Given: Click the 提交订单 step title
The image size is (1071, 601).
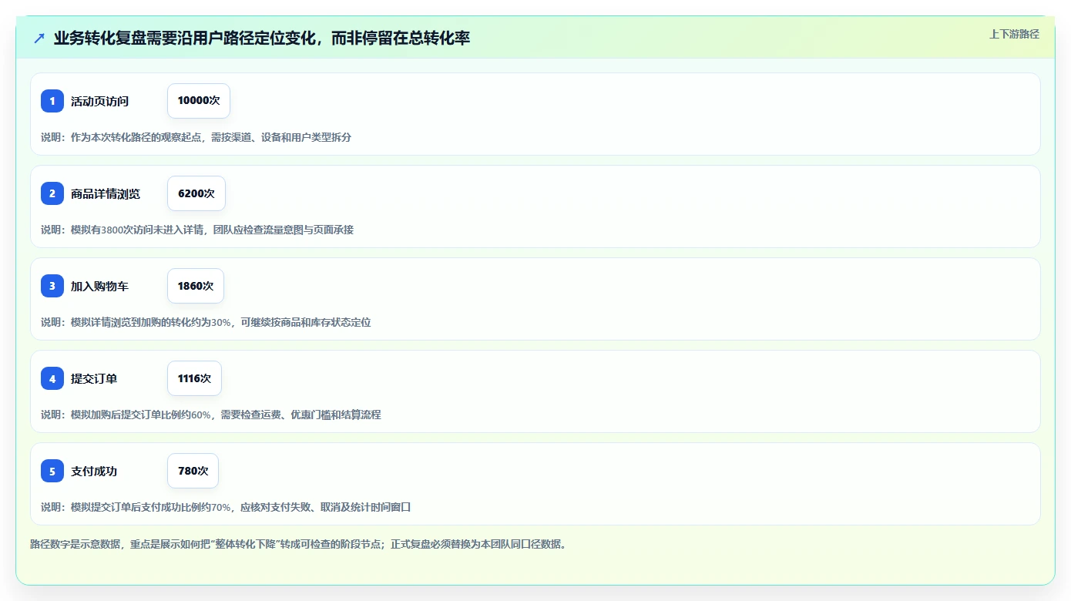Looking at the screenshot, I should 94,378.
